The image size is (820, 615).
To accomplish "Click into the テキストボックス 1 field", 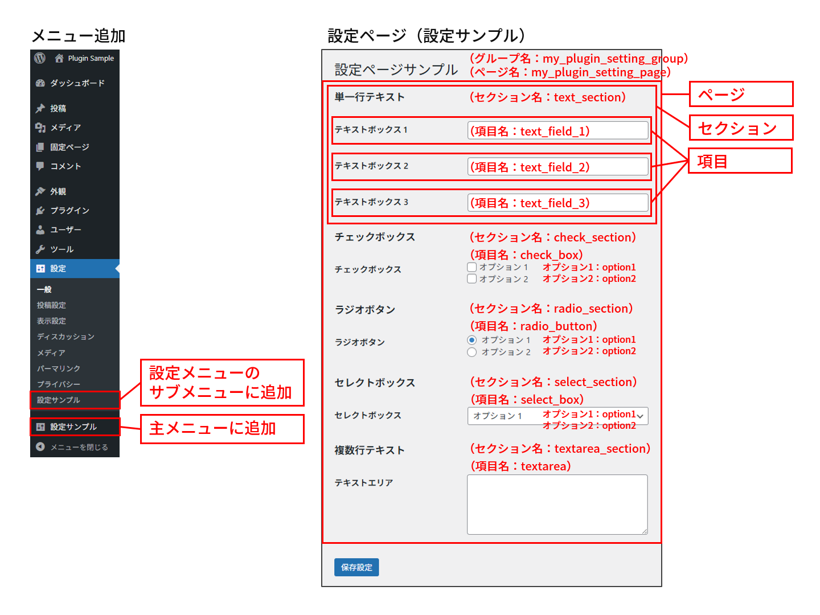I will pos(557,131).
